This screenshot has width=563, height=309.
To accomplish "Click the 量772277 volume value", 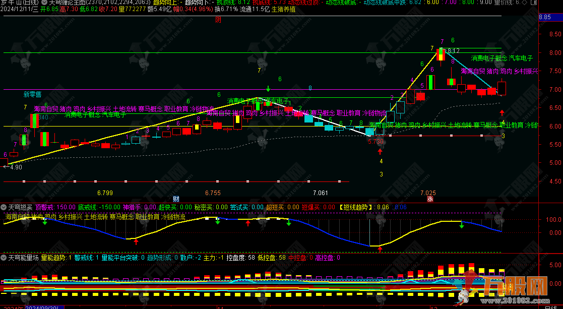I will pyautogui.click(x=132, y=10).
